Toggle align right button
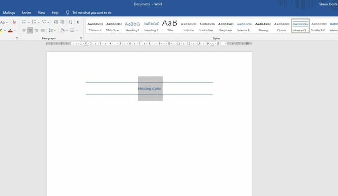The image size is (338, 196). tap(37, 31)
